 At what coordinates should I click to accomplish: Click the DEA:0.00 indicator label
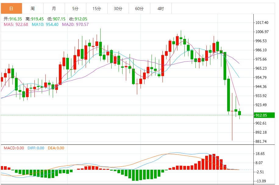(x=56, y=148)
